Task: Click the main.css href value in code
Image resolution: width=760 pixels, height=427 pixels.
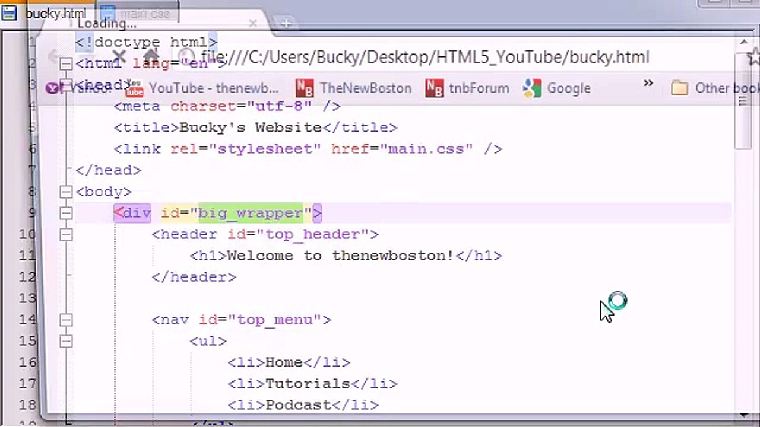Action: click(x=426, y=149)
